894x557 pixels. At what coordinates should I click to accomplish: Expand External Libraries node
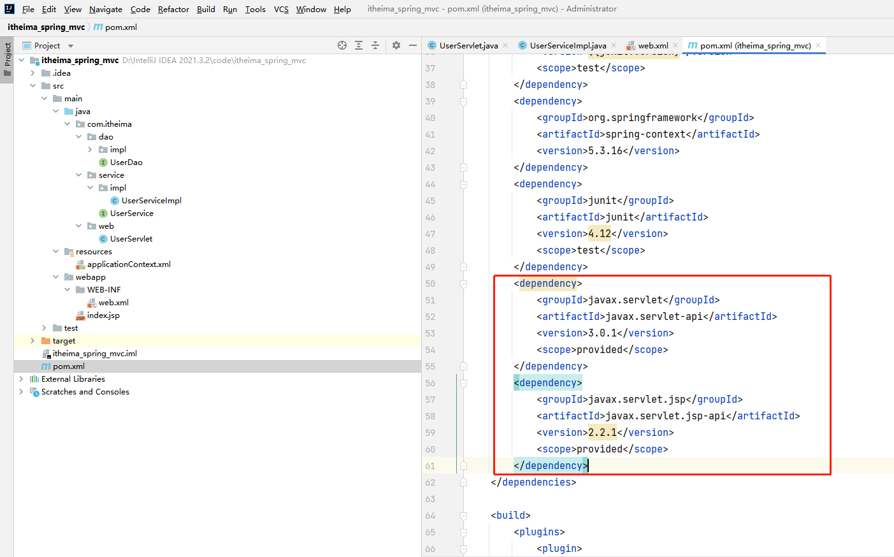click(x=22, y=379)
